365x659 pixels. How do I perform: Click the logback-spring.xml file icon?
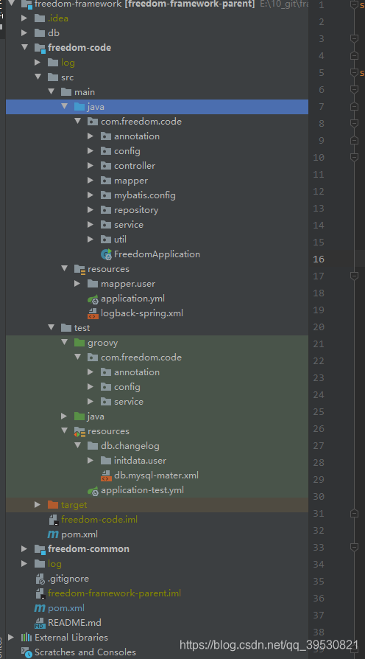pyautogui.click(x=93, y=313)
